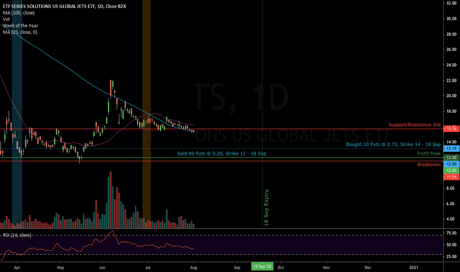Viewport: 460px width, 272px height.
Task: Click 28.00 on the price axis
Action: pyautogui.click(x=452, y=34)
